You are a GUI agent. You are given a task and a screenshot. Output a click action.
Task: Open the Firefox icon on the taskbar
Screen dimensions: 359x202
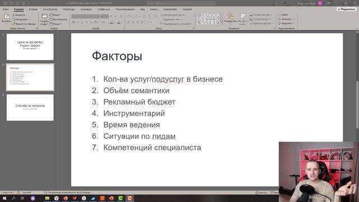[66, 198]
